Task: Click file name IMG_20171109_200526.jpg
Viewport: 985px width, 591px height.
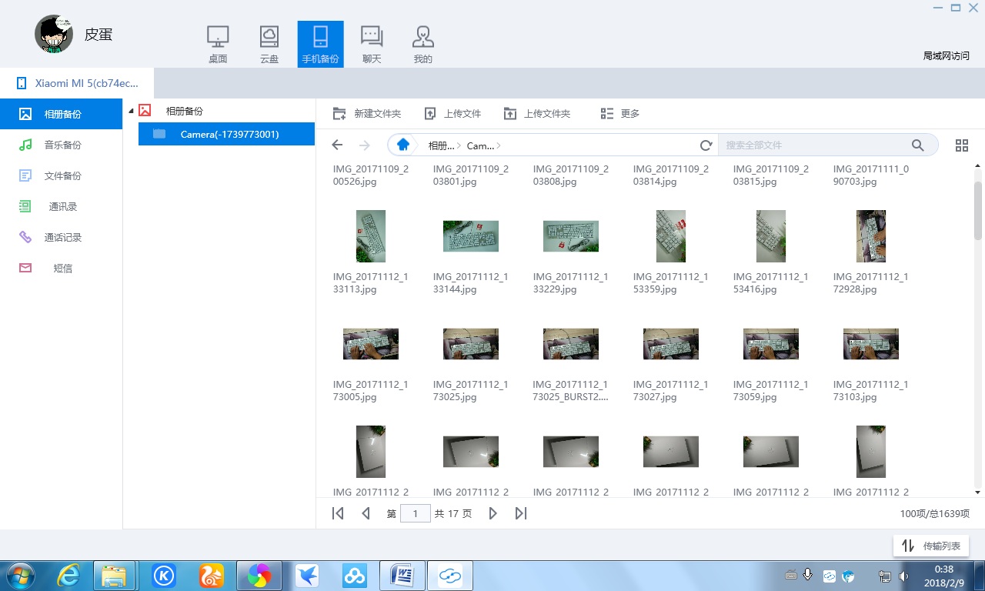Action: 371,175
